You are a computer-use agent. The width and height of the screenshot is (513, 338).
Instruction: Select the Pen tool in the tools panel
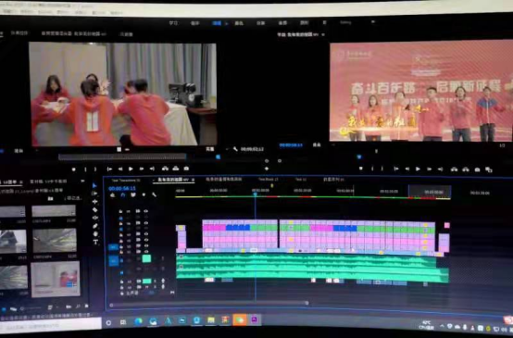pyautogui.click(x=95, y=226)
